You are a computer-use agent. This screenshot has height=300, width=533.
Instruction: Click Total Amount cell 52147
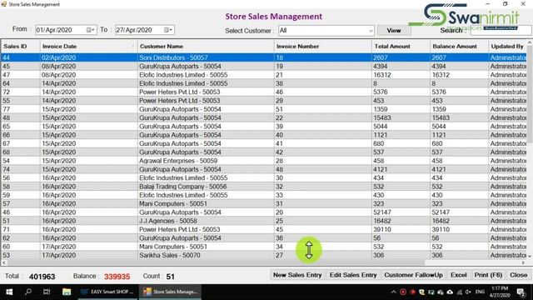[401, 212]
